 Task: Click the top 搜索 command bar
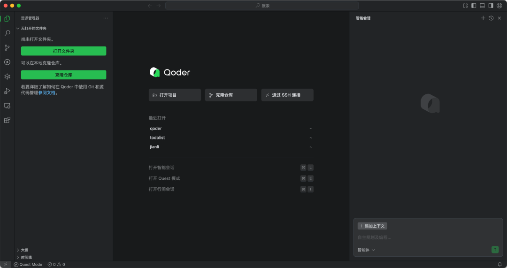pyautogui.click(x=262, y=6)
